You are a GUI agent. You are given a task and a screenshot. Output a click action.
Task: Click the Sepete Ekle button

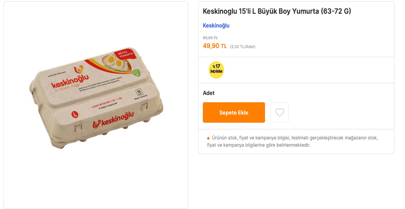click(234, 112)
